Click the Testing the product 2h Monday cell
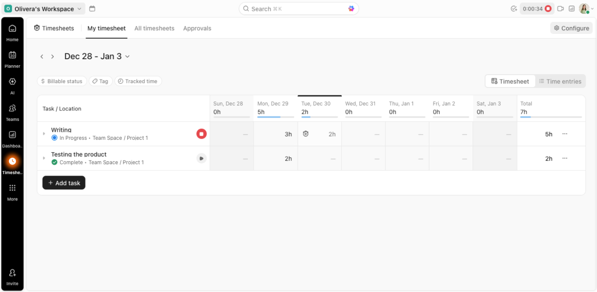Image resolution: width=597 pixels, height=292 pixels. click(276, 158)
